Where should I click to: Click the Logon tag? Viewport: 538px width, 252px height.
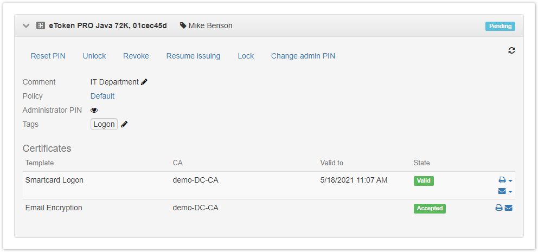point(104,124)
